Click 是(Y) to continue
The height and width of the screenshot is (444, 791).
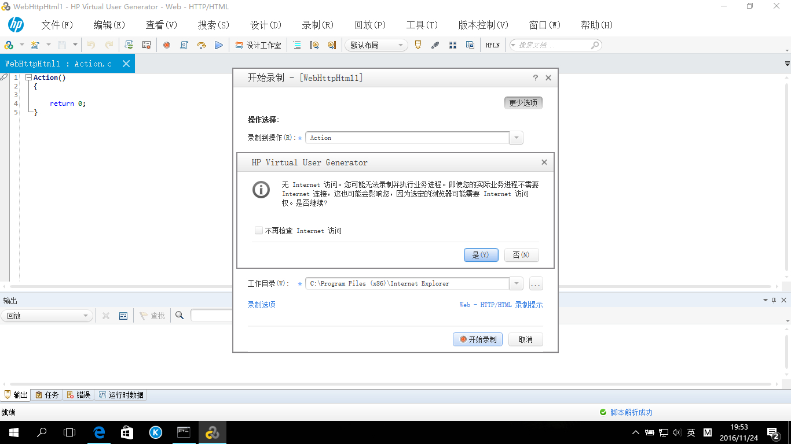pyautogui.click(x=481, y=255)
